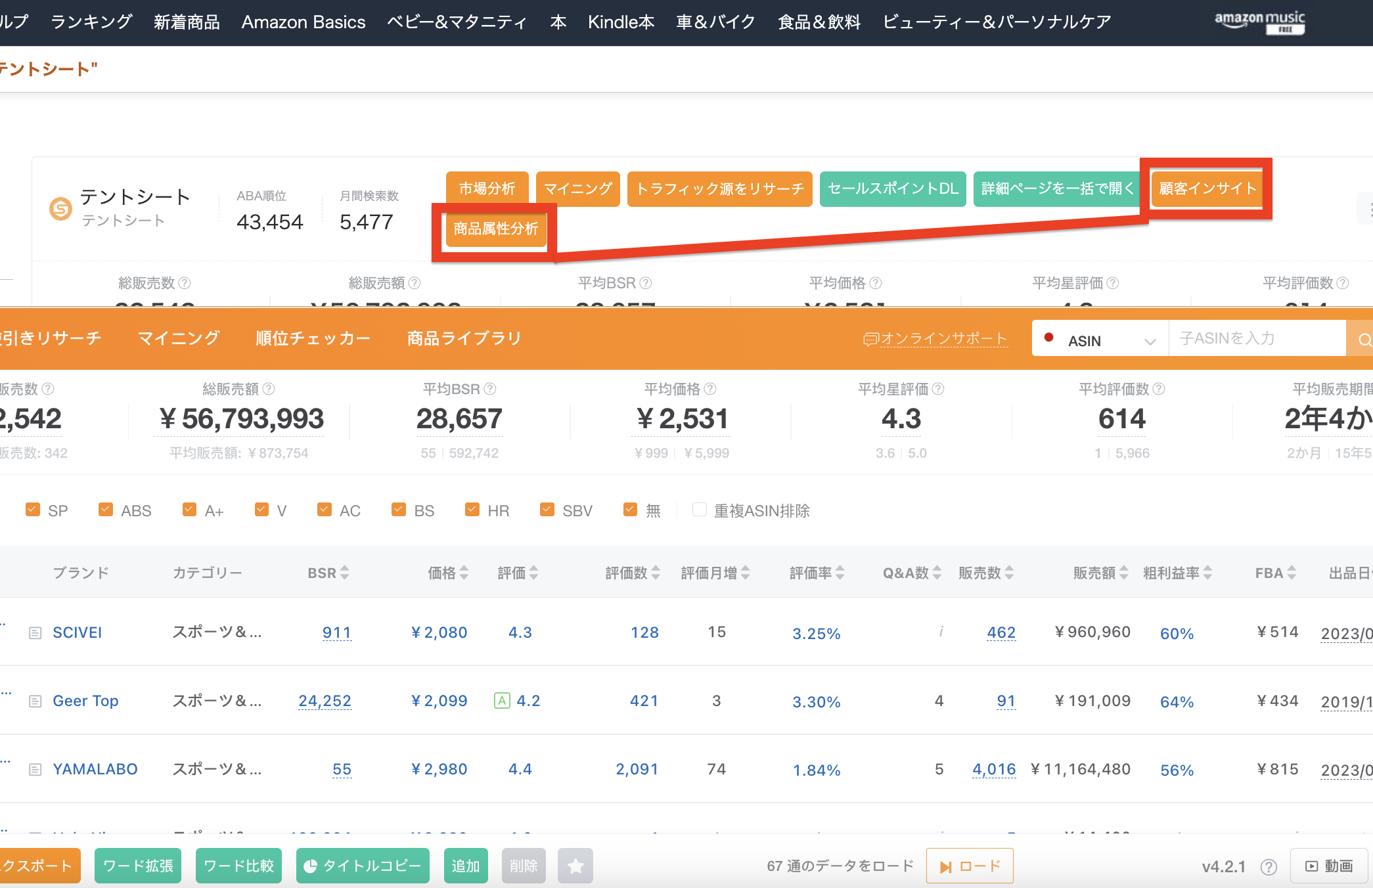Click help icon beside 平均BSR in orange panel
1373x888 pixels.
[490, 389]
